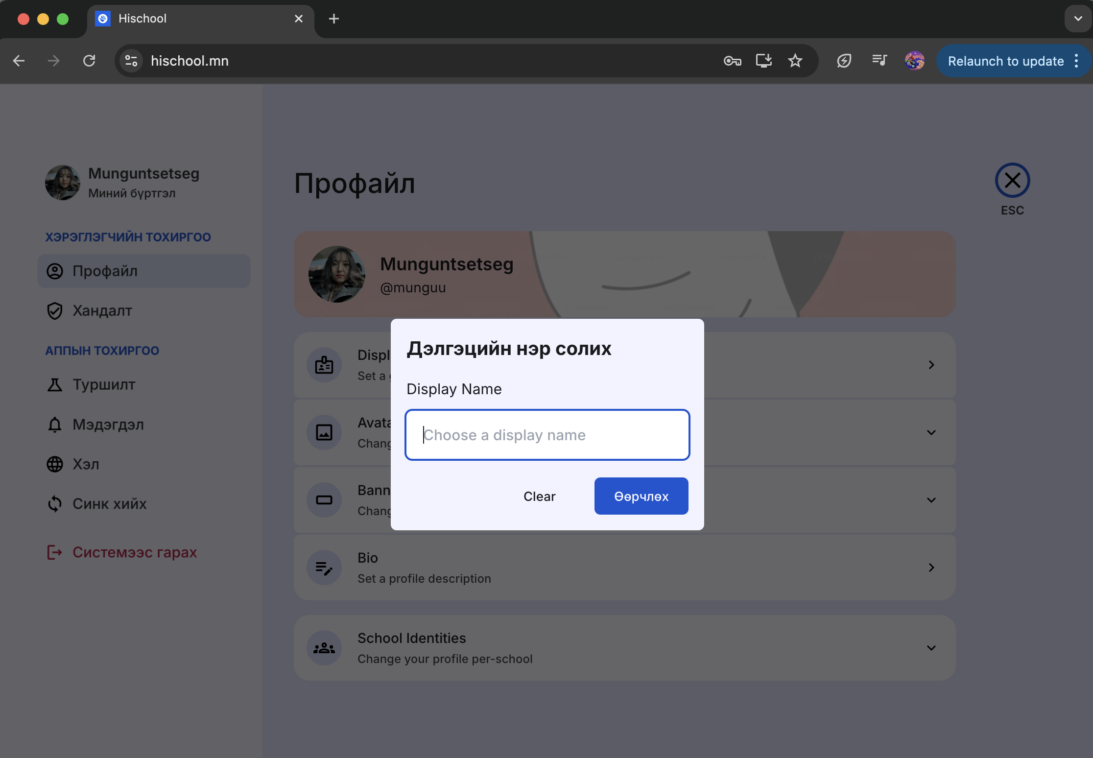Open Хандалт menu item
The height and width of the screenshot is (758, 1093).
(x=102, y=310)
